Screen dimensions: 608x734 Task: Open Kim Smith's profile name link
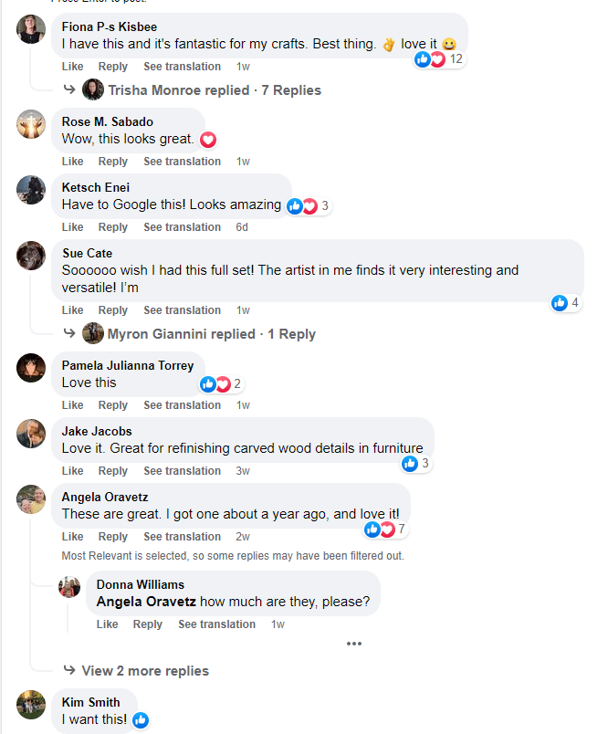tap(90, 702)
